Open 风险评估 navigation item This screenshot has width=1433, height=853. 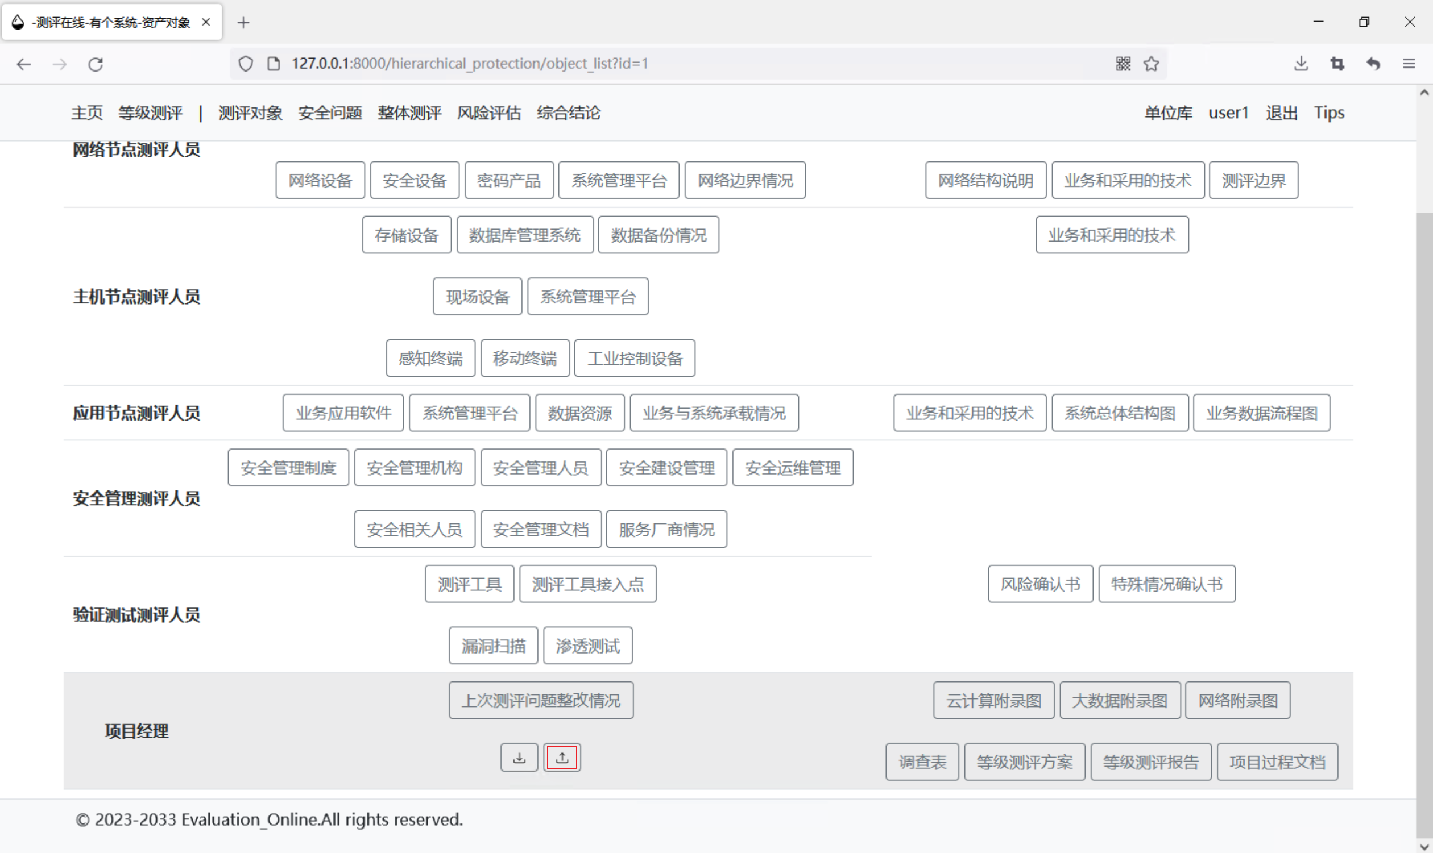pyautogui.click(x=489, y=113)
